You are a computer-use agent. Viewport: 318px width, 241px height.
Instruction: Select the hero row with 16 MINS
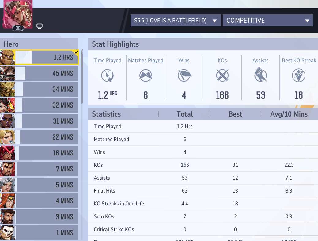pyautogui.click(x=39, y=153)
